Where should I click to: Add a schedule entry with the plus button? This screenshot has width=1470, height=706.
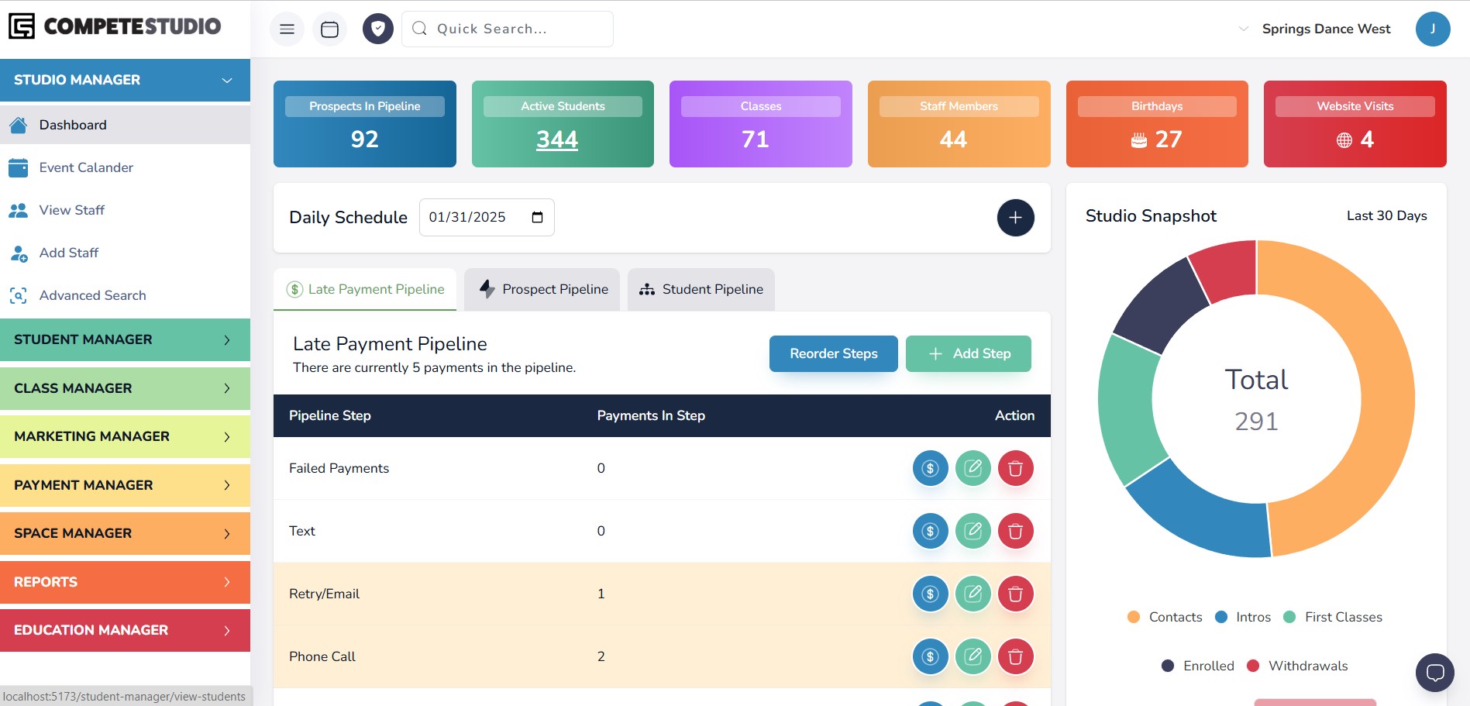pyautogui.click(x=1015, y=218)
